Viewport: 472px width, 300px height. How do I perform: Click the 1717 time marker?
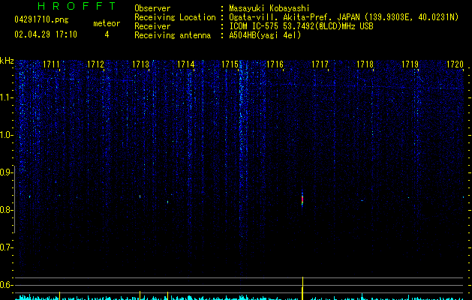pos(320,64)
